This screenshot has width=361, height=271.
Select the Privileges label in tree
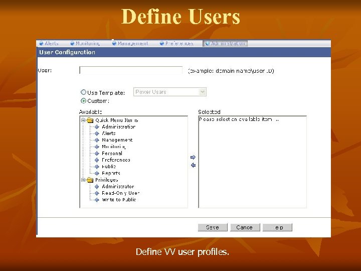107,180
